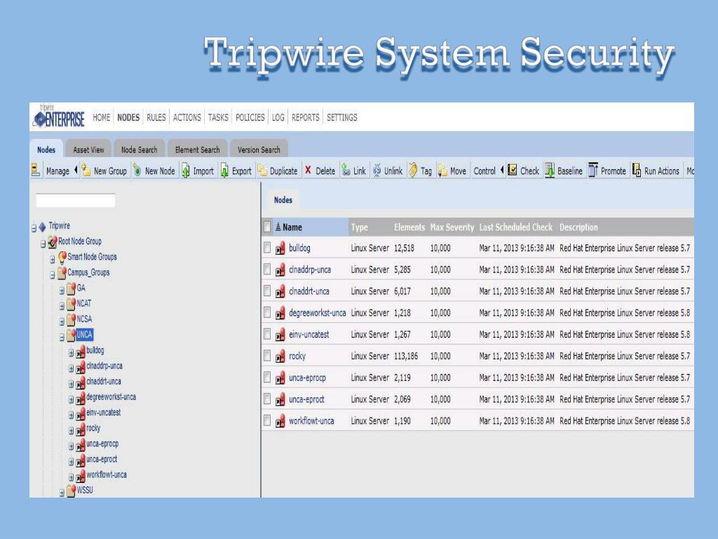Screen dimensions: 718x539
Task: Check the bulldog row checkbox
Action: (267, 248)
